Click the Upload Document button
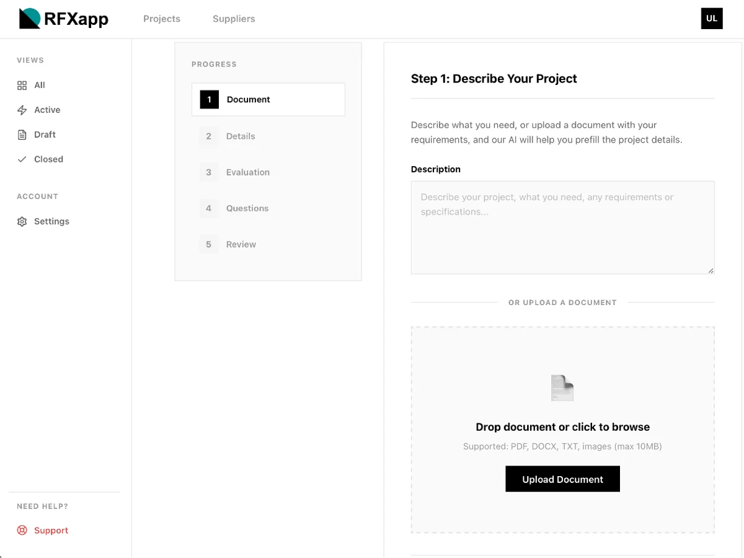The width and height of the screenshot is (744, 558). (563, 479)
